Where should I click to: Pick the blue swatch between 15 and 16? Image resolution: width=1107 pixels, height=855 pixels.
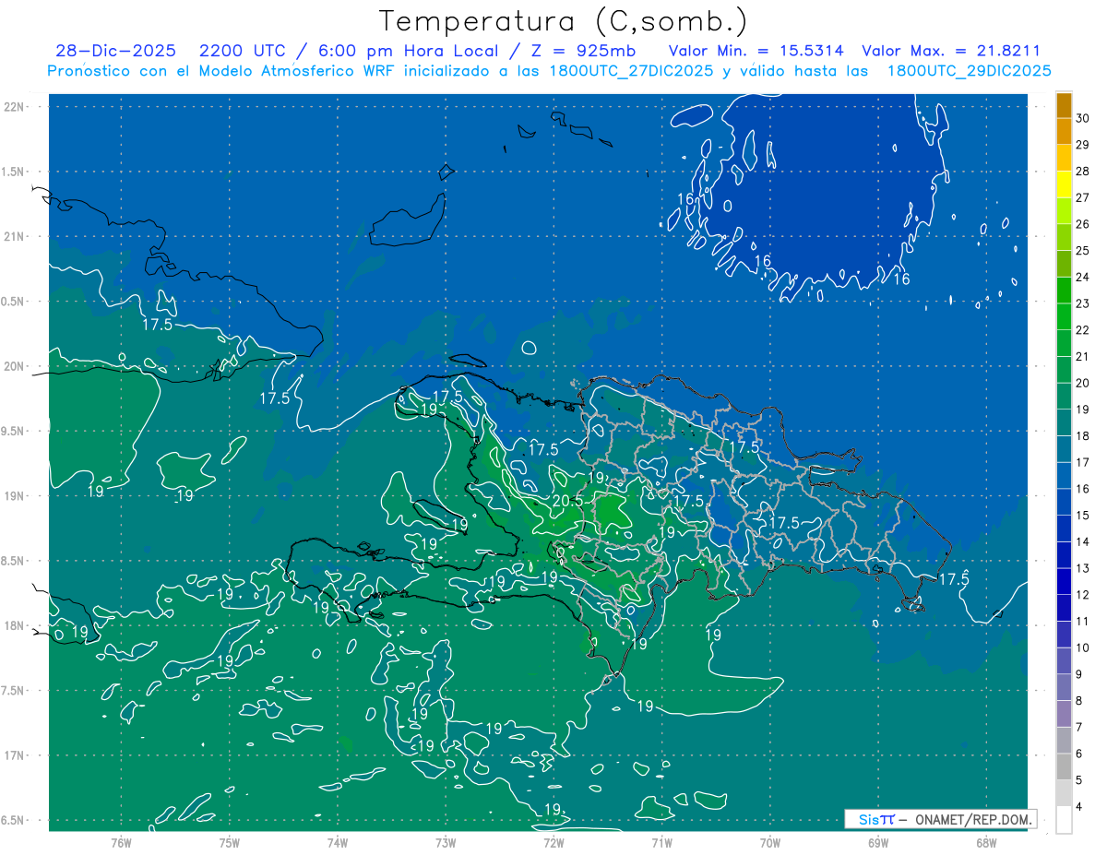pos(1065,502)
